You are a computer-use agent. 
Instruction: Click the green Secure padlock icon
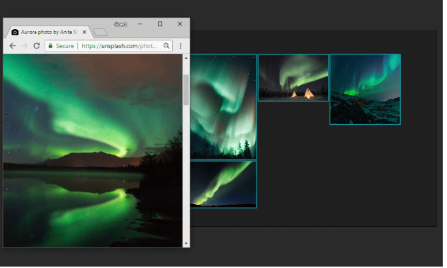point(50,45)
